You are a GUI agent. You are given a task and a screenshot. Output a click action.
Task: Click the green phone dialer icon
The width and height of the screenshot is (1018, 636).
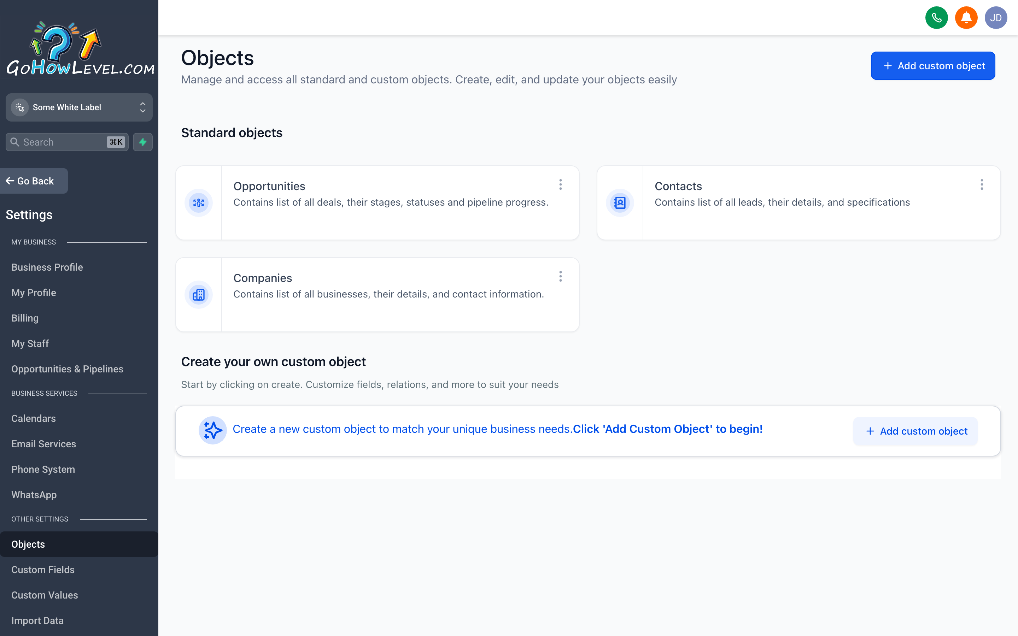pyautogui.click(x=936, y=18)
